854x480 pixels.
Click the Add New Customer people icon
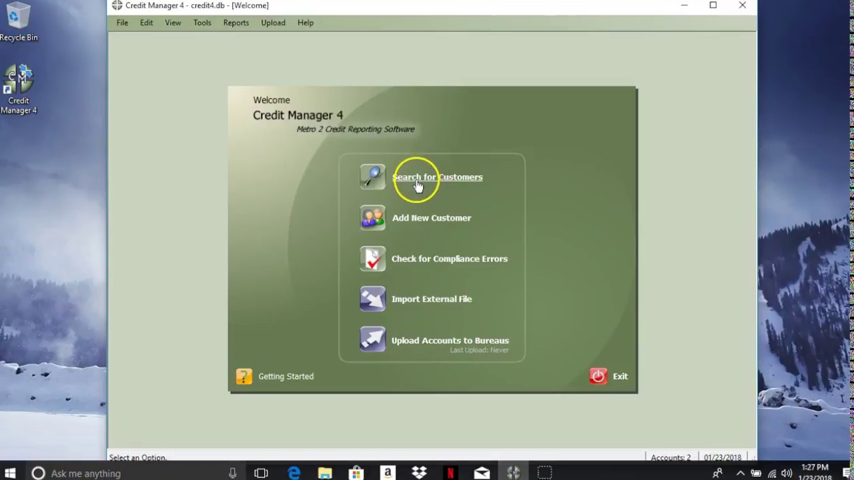[372, 217]
